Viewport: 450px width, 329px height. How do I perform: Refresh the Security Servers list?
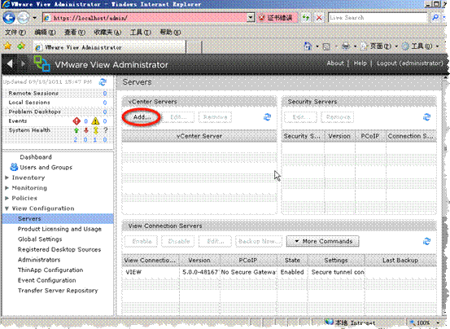pos(426,117)
